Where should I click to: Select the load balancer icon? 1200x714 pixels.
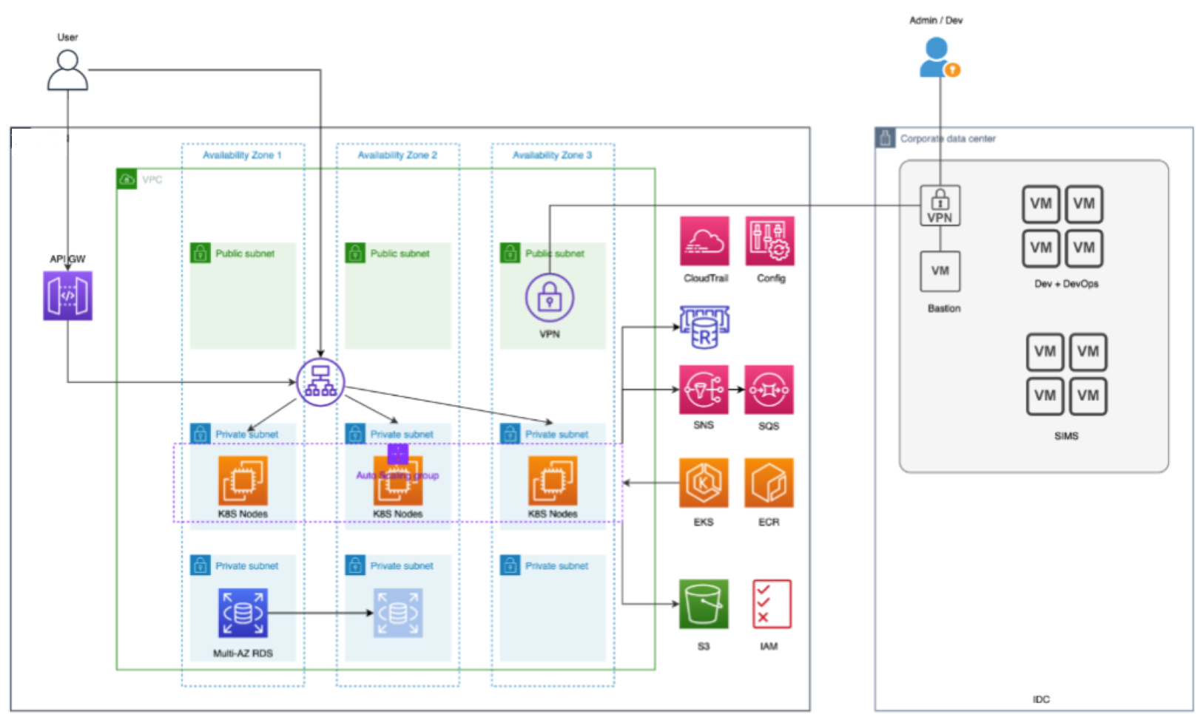click(320, 382)
